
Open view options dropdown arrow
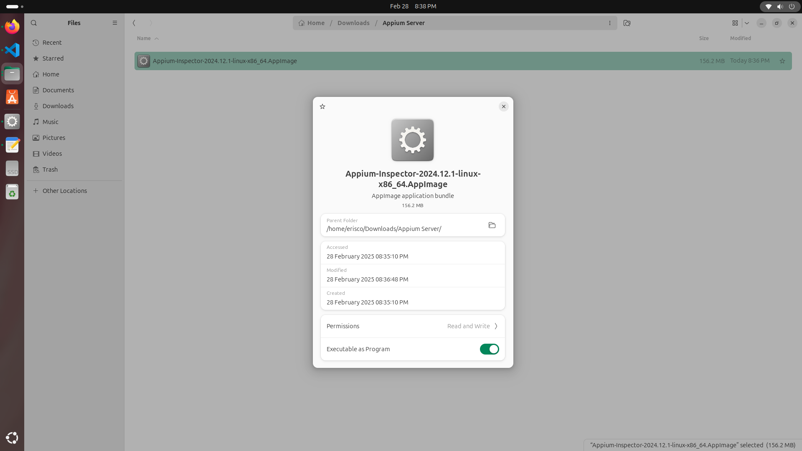[x=747, y=23]
